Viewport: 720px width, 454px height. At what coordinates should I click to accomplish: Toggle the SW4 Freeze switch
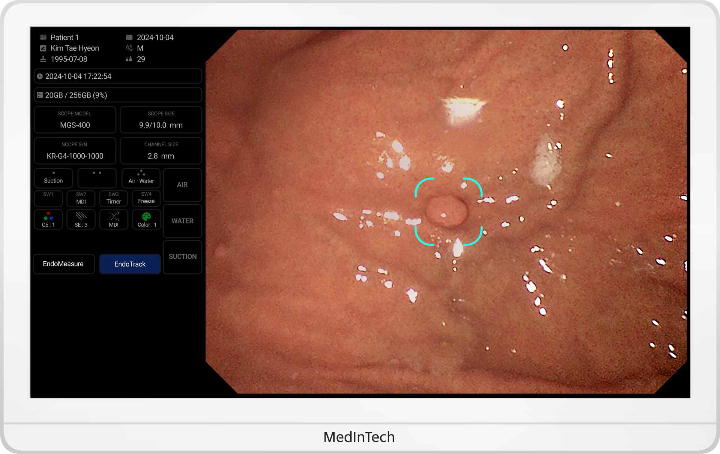pyautogui.click(x=146, y=198)
